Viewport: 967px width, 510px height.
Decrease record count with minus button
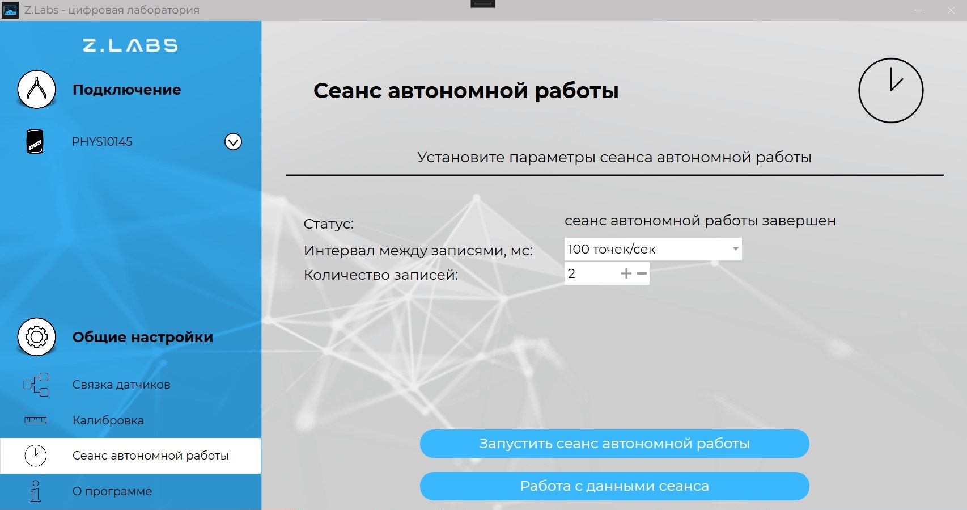click(x=642, y=274)
